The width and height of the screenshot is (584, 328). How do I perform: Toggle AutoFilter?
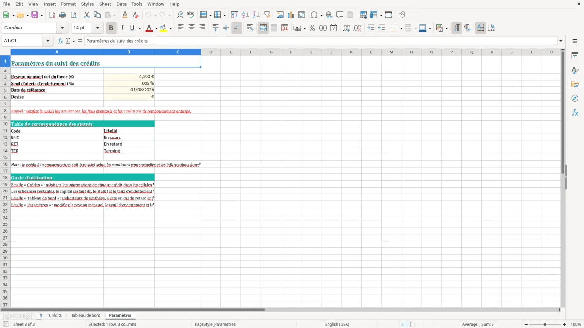point(267,15)
